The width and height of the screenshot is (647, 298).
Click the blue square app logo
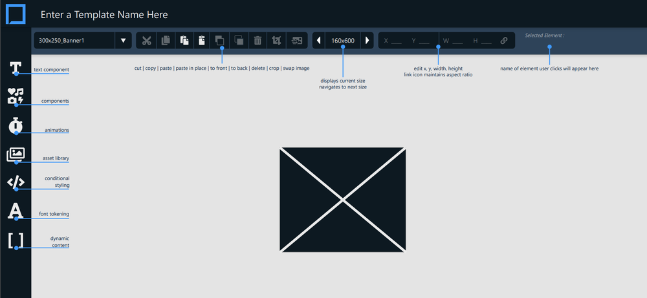pyautogui.click(x=16, y=14)
